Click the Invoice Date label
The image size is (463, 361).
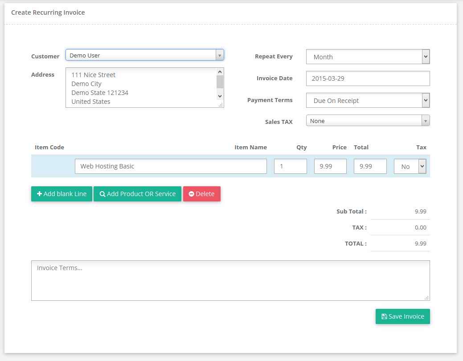[x=275, y=78]
